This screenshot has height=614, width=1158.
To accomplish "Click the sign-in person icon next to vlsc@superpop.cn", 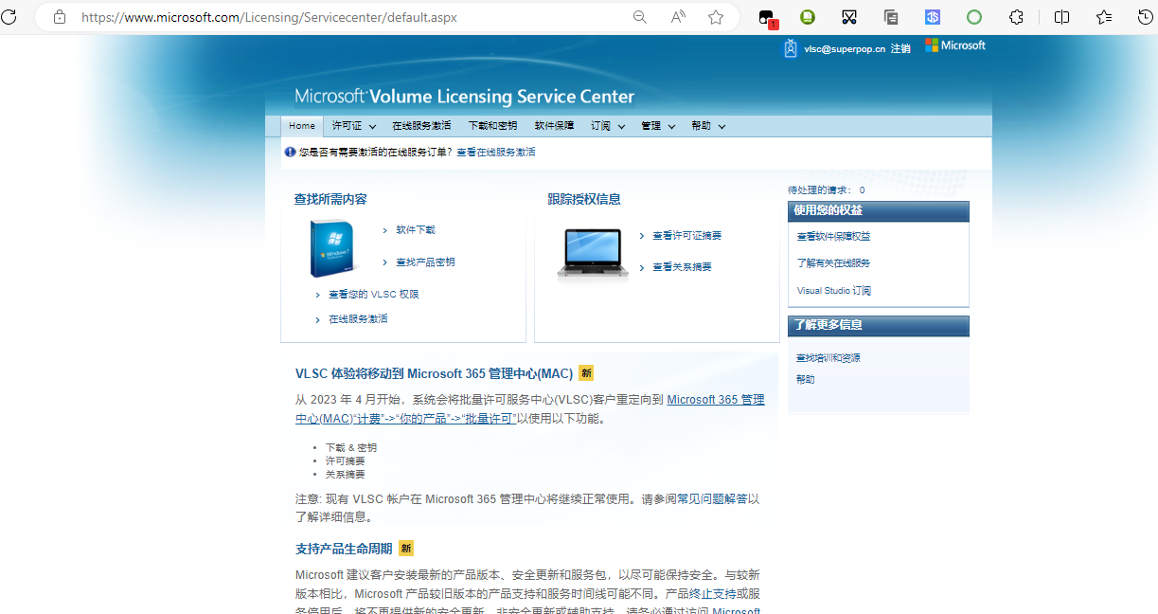I will (x=790, y=47).
